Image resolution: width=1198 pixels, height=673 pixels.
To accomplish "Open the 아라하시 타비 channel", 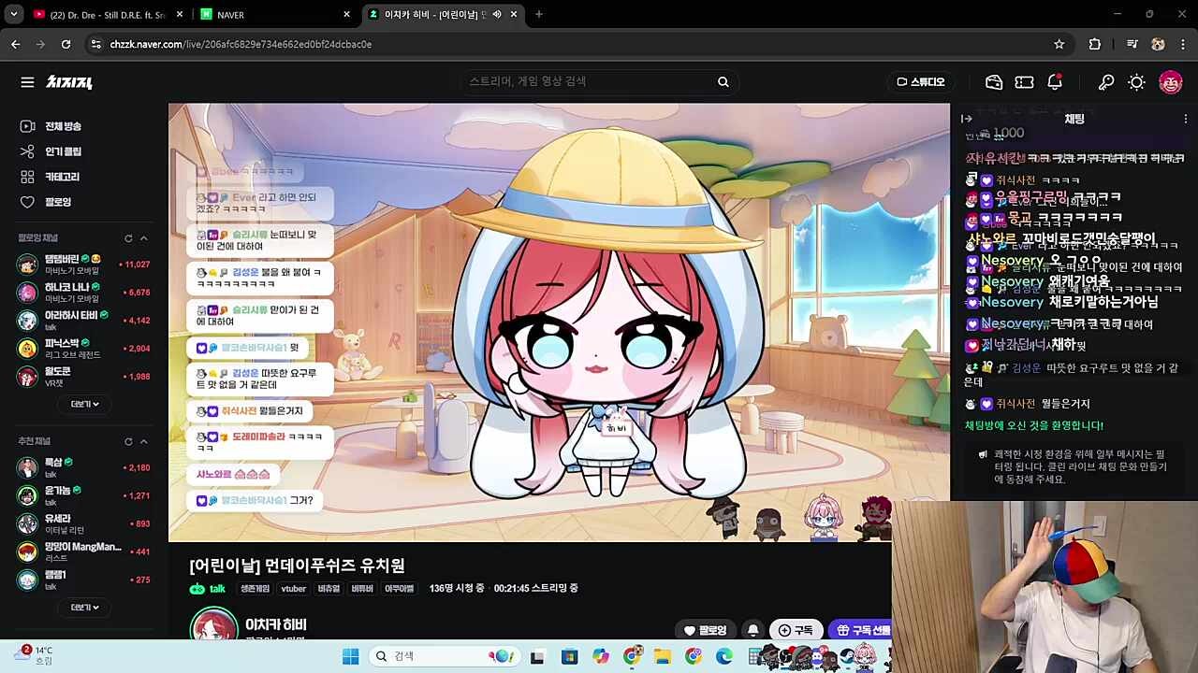I will pyautogui.click(x=83, y=320).
